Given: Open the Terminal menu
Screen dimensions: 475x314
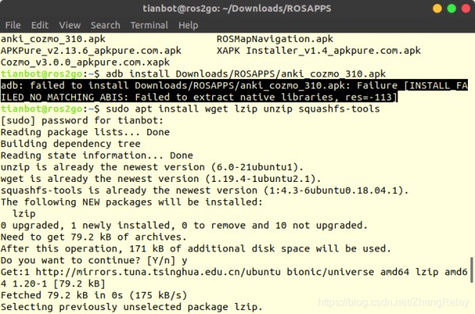Looking at the screenshot, I should [150, 25].
